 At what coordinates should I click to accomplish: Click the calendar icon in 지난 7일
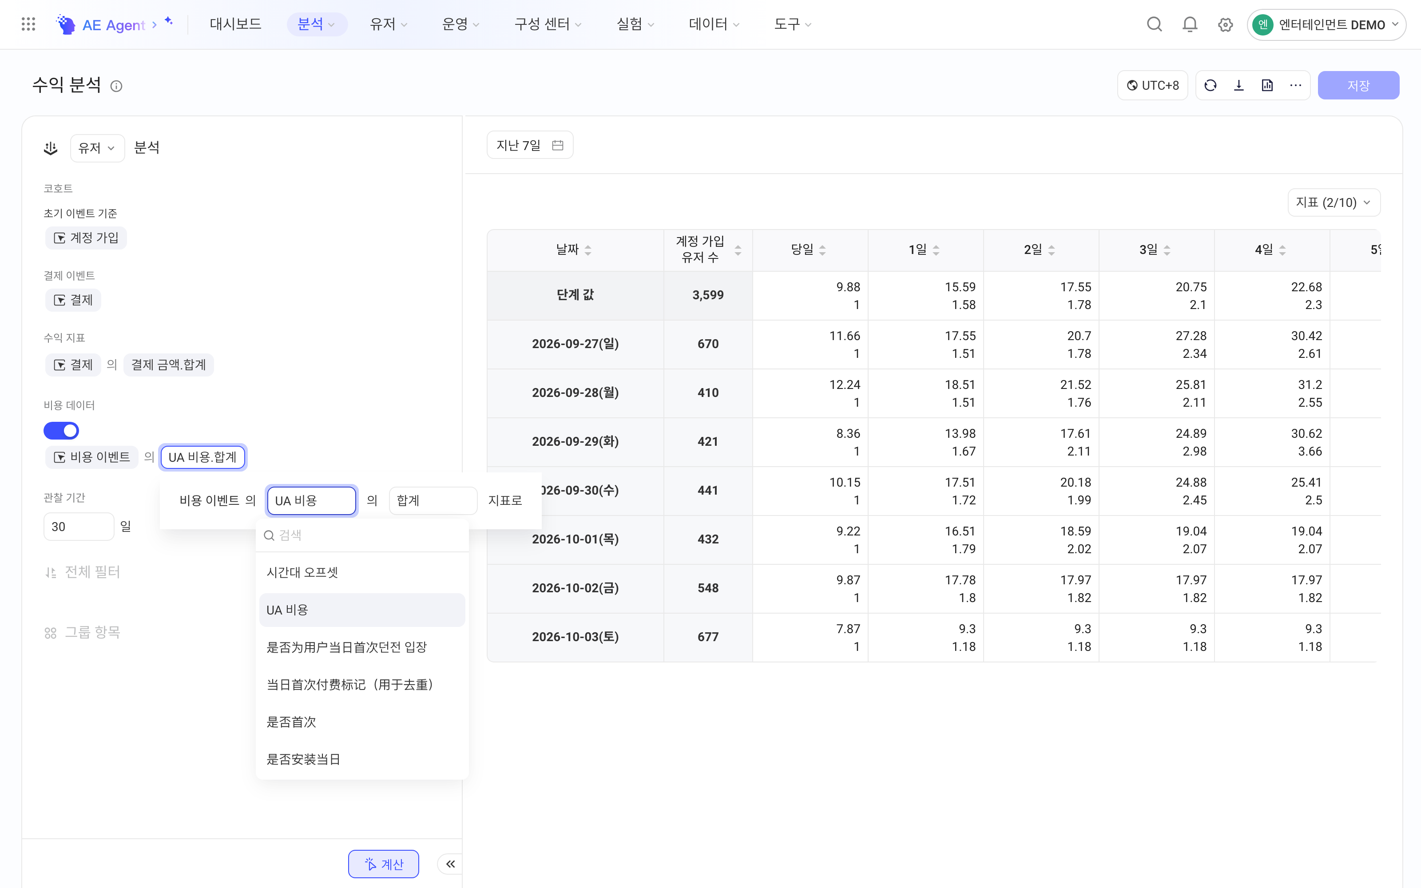pos(558,145)
